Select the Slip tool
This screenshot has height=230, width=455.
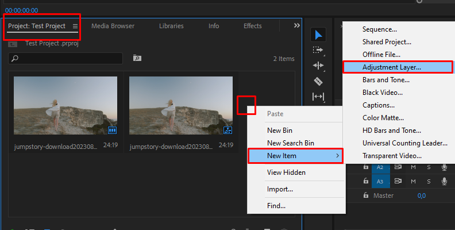tap(318, 97)
